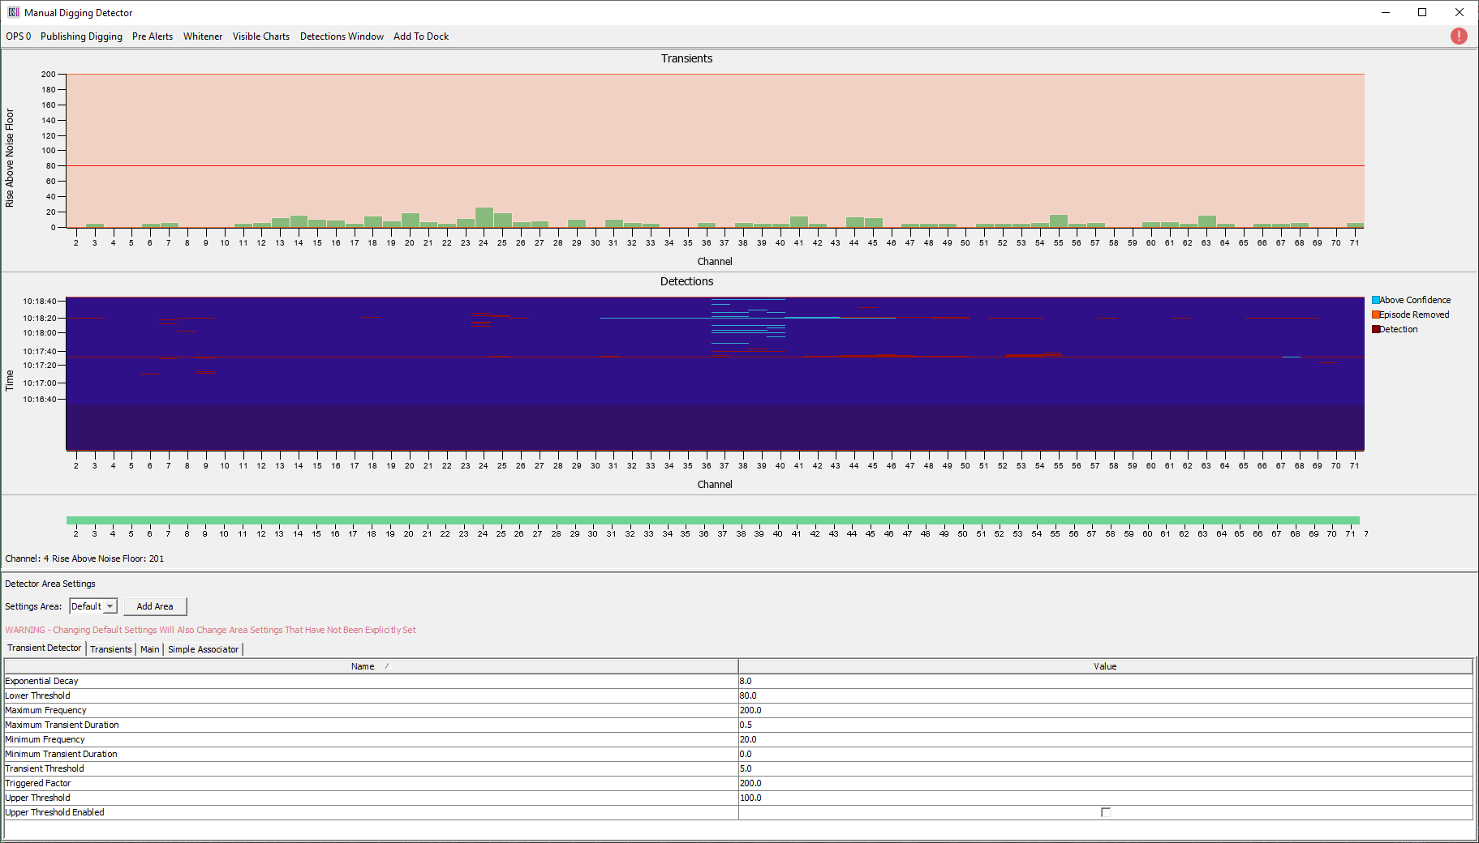Open the Detections Window menu
The image size is (1479, 843).
342,36
